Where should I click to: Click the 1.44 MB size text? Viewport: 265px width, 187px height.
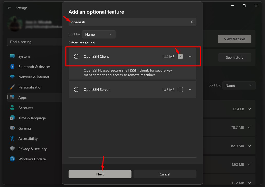pyautogui.click(x=168, y=57)
